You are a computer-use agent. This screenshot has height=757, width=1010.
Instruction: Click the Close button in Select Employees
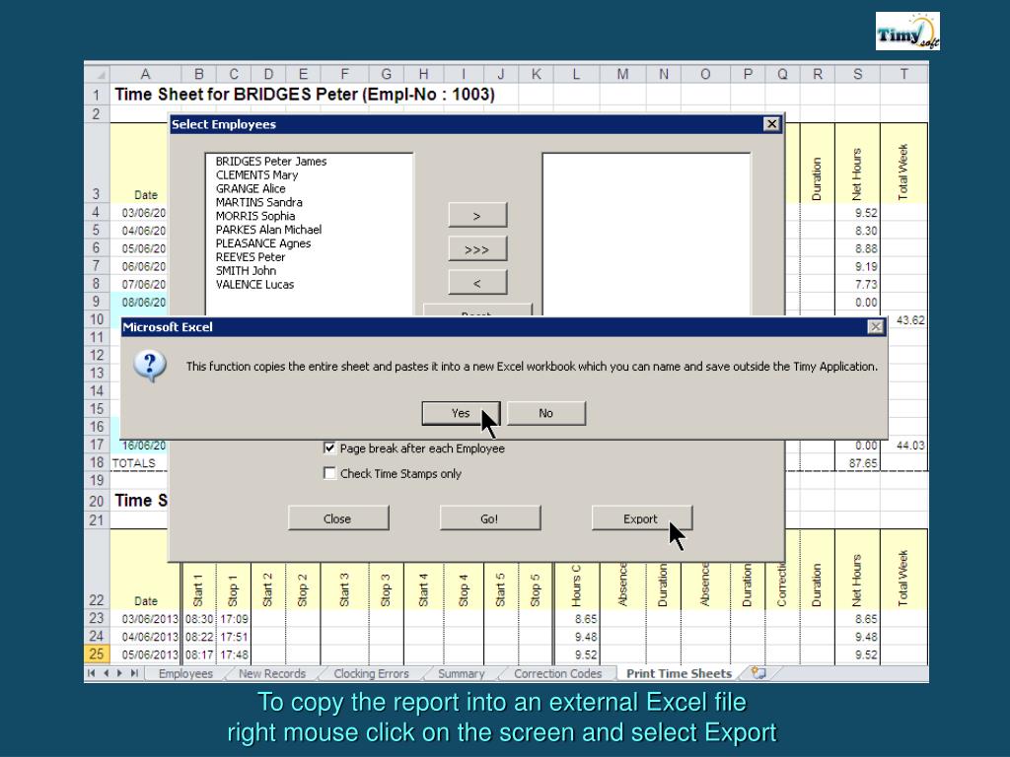pos(338,518)
